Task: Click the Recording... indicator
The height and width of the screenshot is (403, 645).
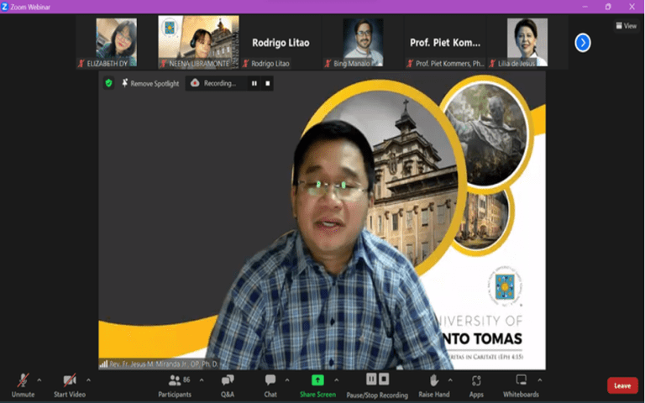Action: (x=213, y=83)
